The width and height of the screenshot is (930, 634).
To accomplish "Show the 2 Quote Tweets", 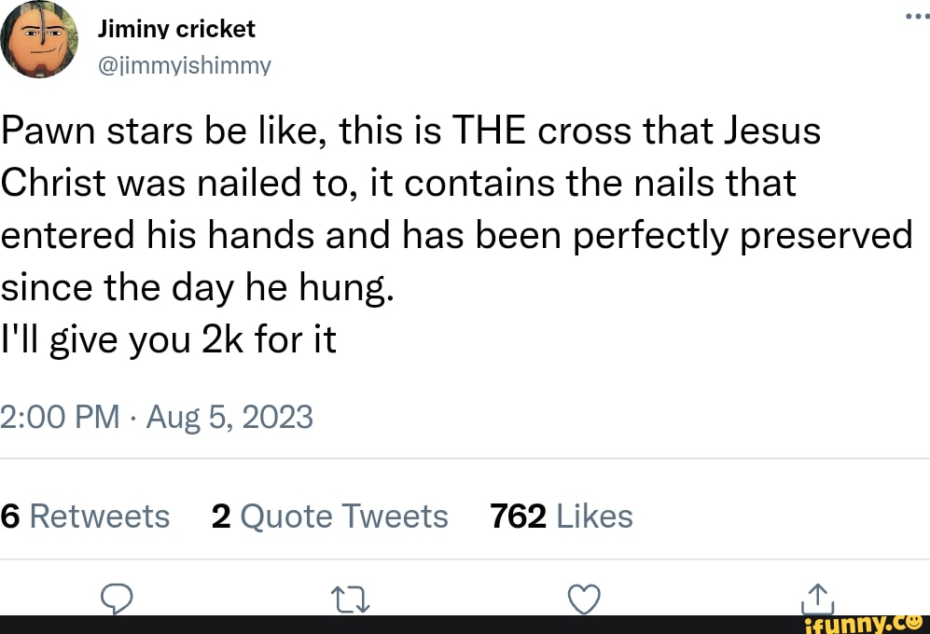I will coord(329,516).
